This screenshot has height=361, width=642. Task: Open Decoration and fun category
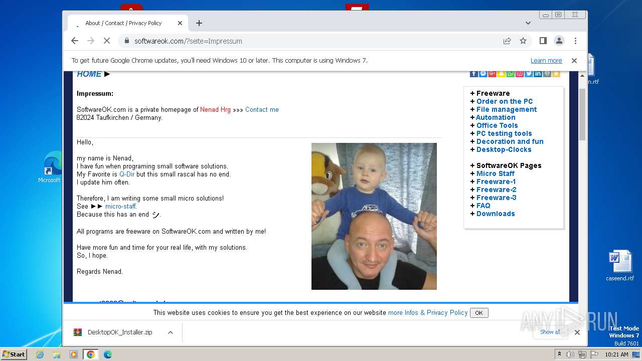click(510, 141)
